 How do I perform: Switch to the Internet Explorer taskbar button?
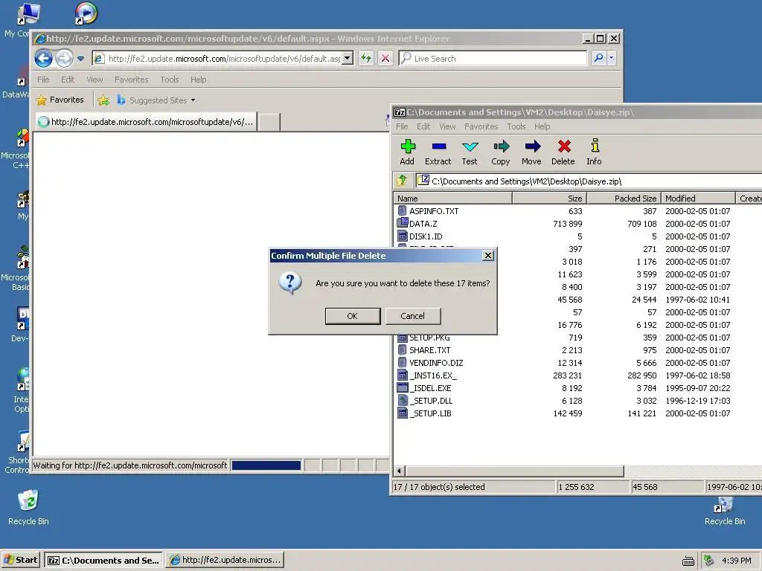(225, 560)
